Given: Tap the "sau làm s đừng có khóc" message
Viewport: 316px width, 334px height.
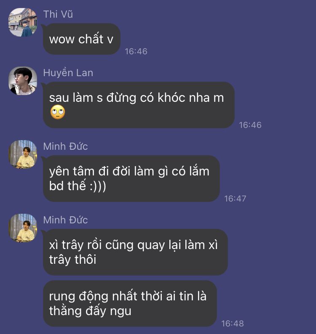Looking at the screenshot, I should click(x=139, y=105).
